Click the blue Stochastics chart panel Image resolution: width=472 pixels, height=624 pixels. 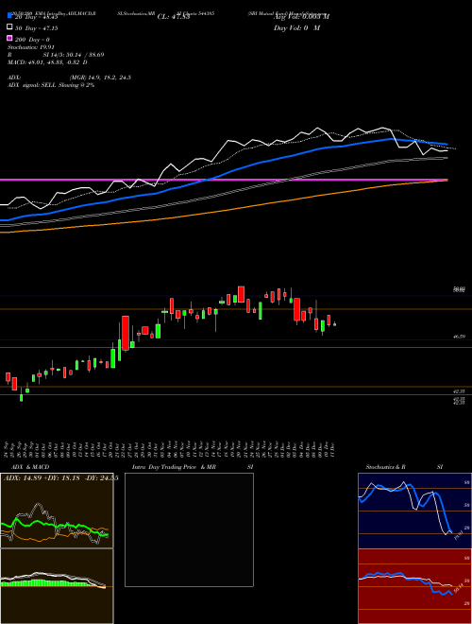(414, 511)
